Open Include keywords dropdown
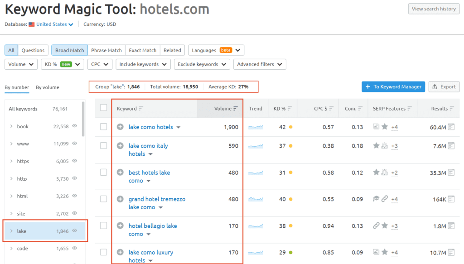464x264 pixels. 143,64
